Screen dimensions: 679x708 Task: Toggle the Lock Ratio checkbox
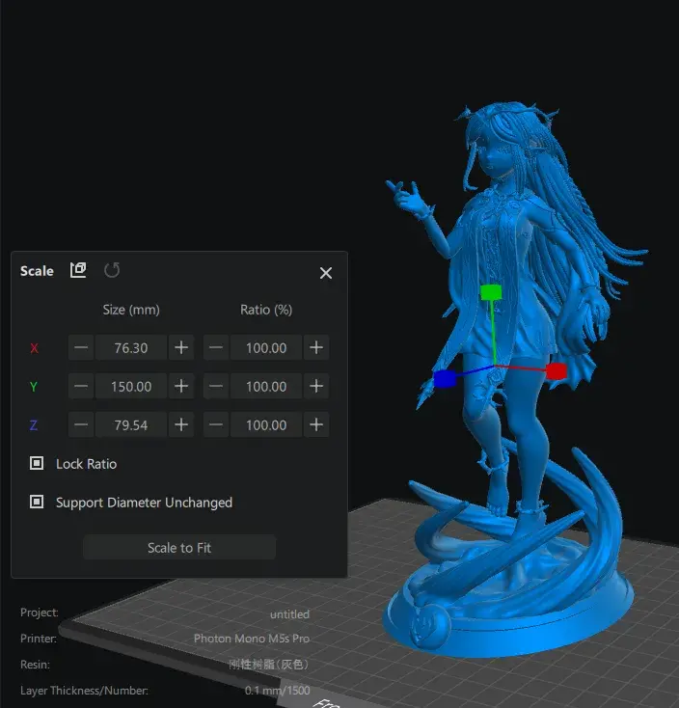click(37, 463)
